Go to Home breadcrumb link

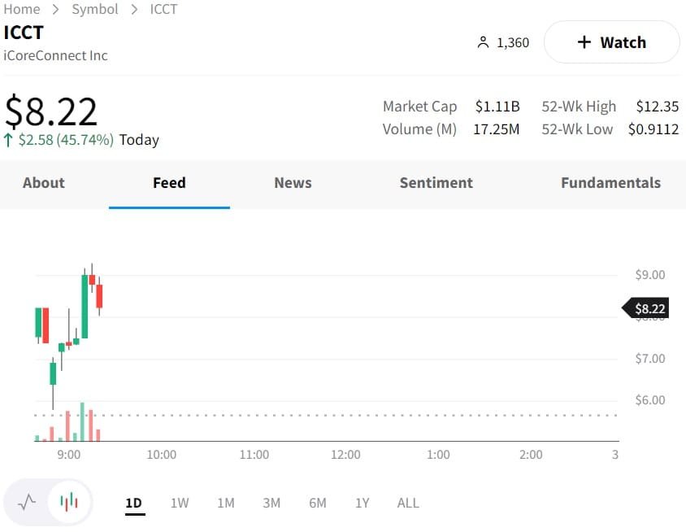(x=22, y=9)
